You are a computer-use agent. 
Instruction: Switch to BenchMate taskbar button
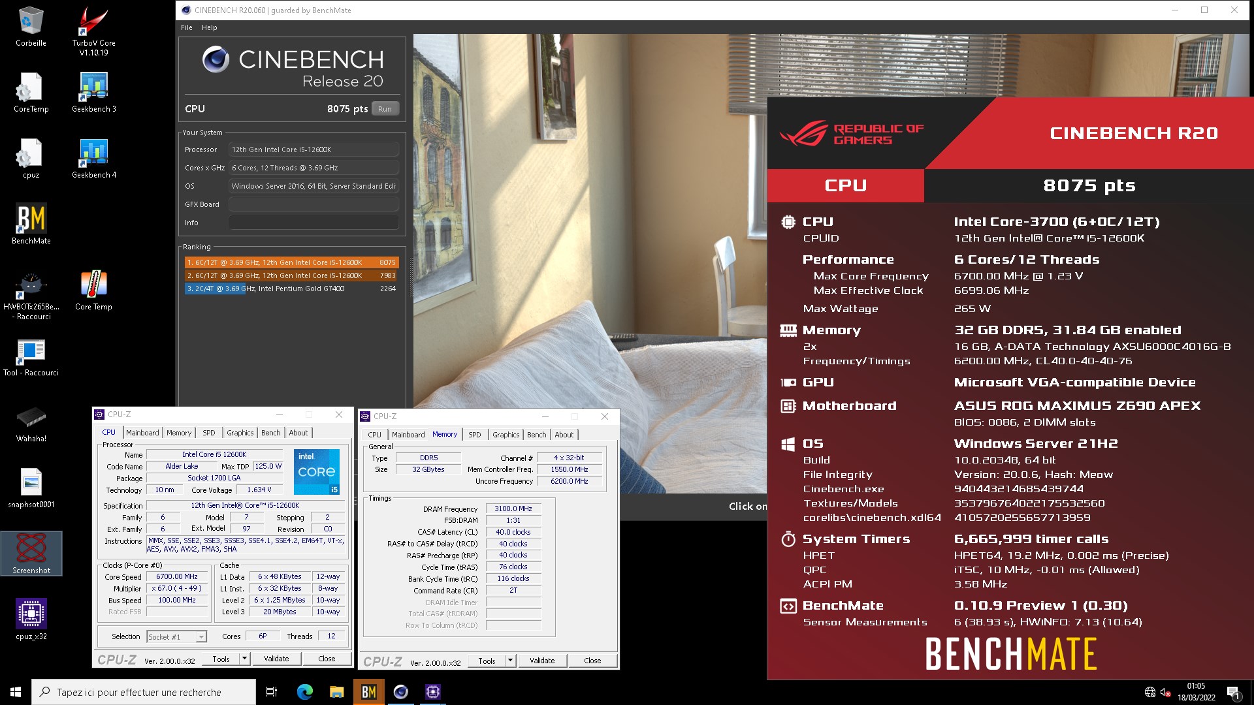(x=368, y=692)
